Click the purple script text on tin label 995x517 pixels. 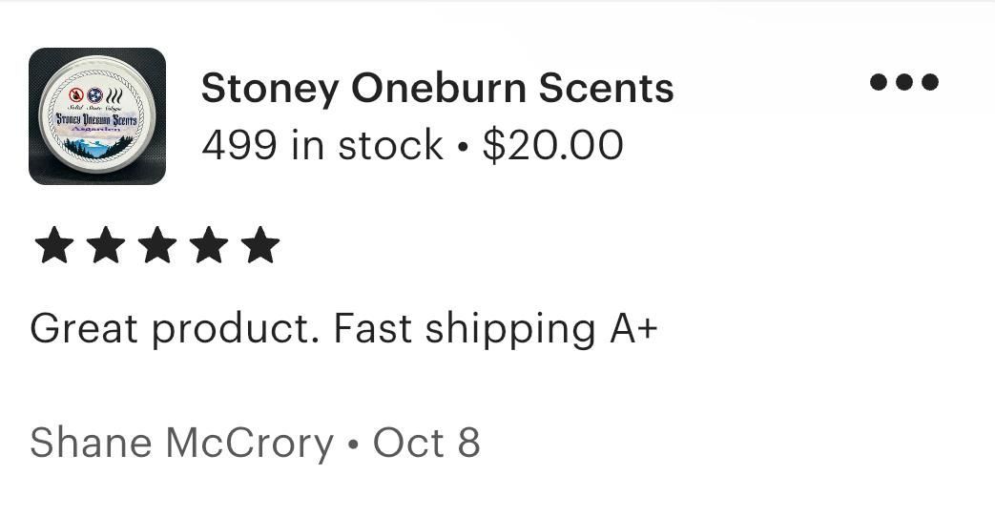(x=96, y=130)
